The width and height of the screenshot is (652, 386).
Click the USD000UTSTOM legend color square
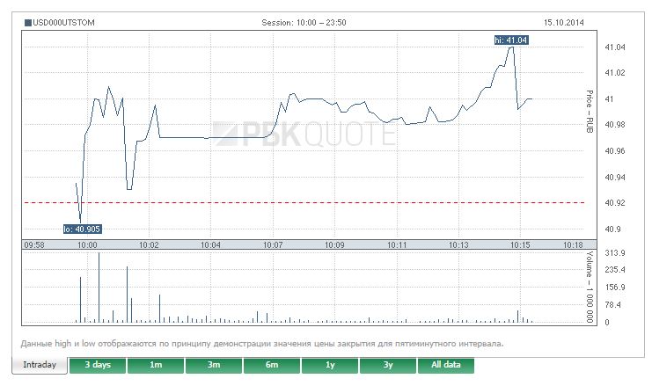coord(27,23)
